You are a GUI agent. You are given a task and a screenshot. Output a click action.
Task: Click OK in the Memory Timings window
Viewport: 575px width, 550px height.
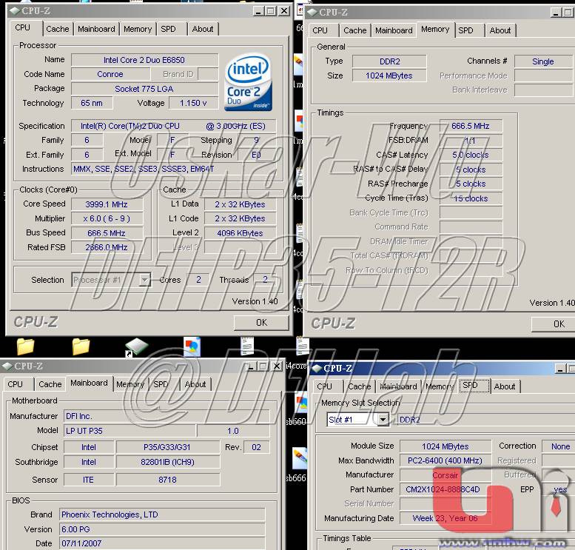point(554,324)
